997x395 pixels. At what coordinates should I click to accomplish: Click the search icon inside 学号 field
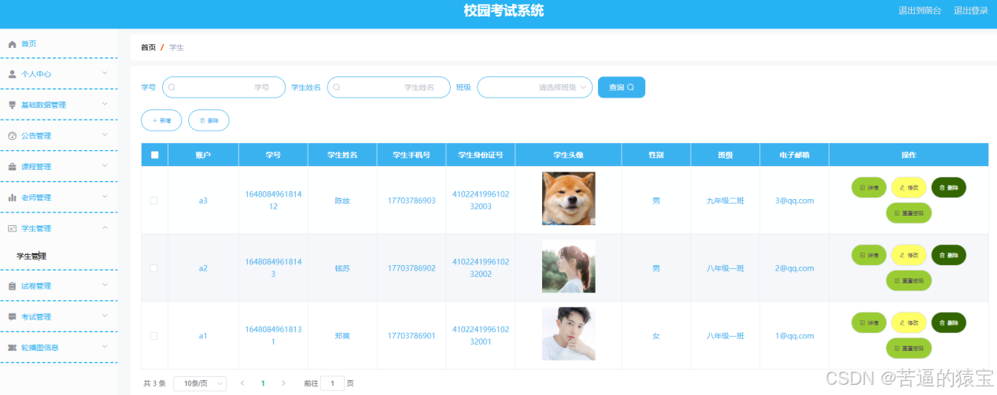click(x=172, y=87)
